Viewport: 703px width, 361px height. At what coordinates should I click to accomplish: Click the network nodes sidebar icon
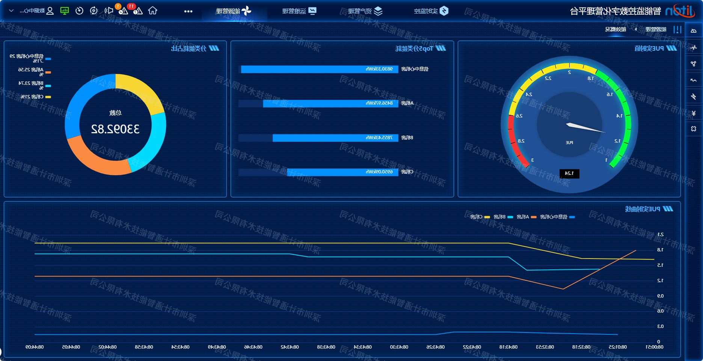pos(693,64)
